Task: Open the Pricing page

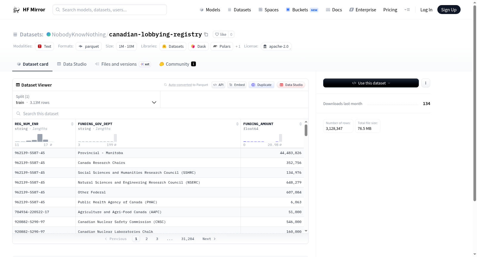Action: click(390, 10)
